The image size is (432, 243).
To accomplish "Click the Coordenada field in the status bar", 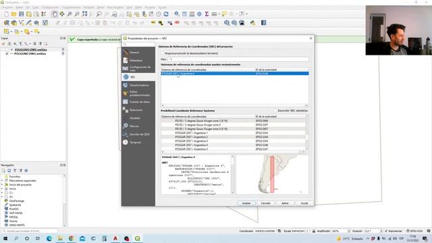I will (265, 231).
